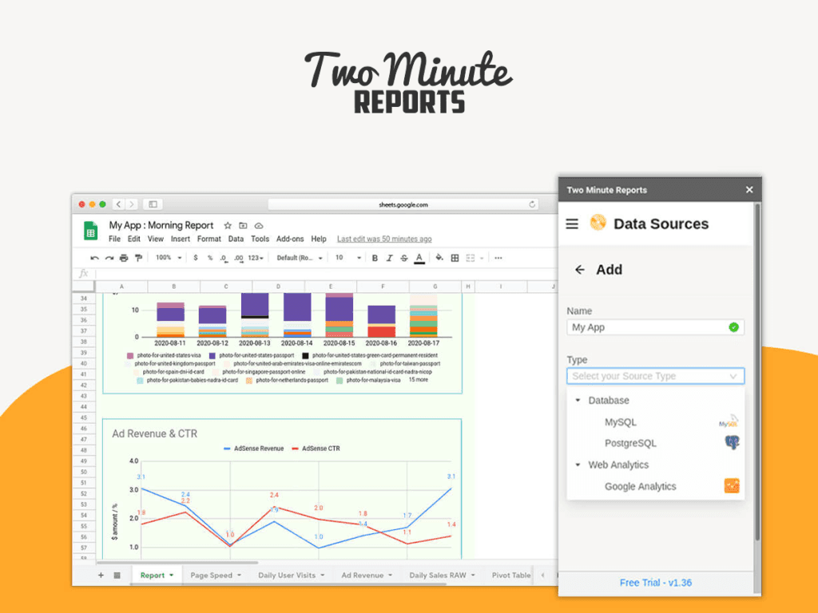The image size is (818, 613).
Task: Toggle bold formatting
Action: pyautogui.click(x=375, y=258)
